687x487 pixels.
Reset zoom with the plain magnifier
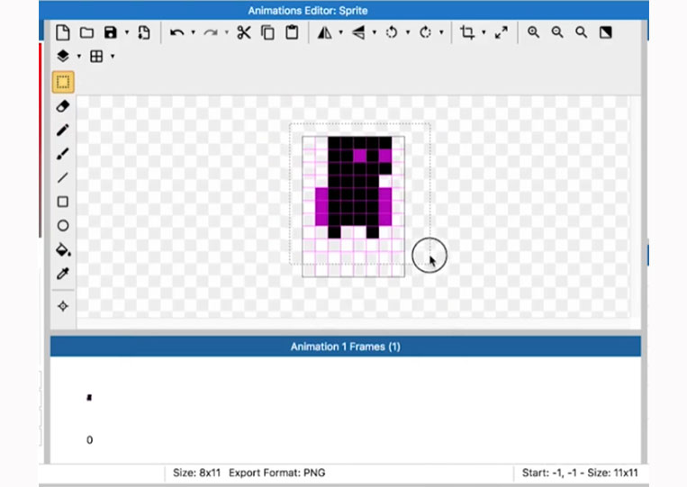(581, 32)
